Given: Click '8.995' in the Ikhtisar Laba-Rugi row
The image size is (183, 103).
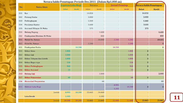Looking at the screenshot, I should point(116,85).
